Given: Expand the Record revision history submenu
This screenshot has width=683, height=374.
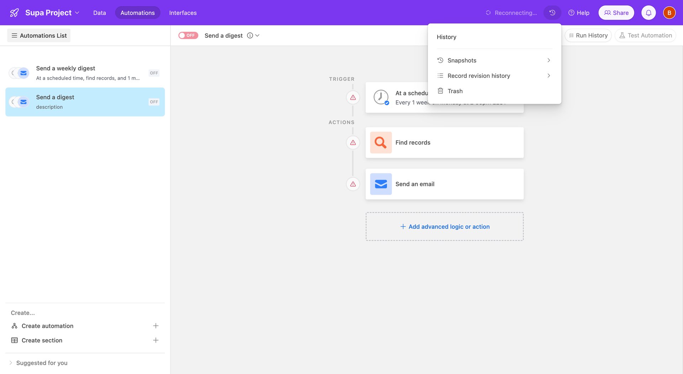Looking at the screenshot, I should [x=479, y=75].
